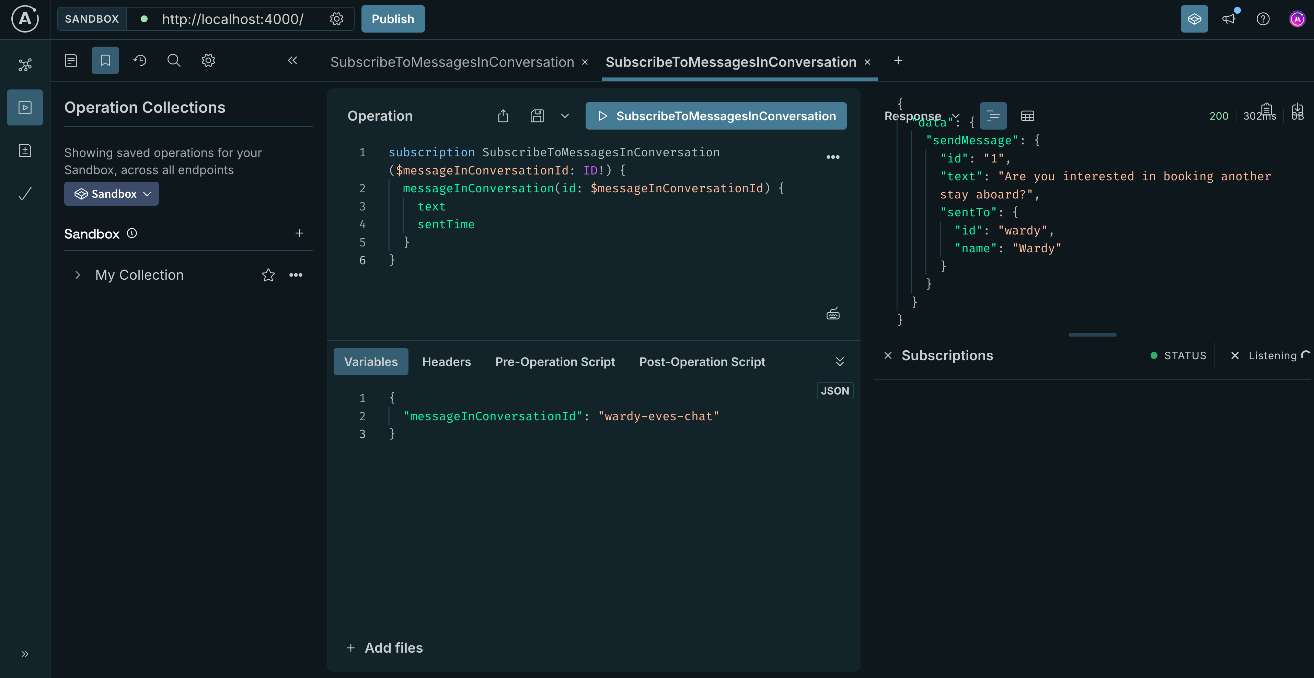Click the search magnifier icon
The image size is (1314, 678).
pos(174,61)
